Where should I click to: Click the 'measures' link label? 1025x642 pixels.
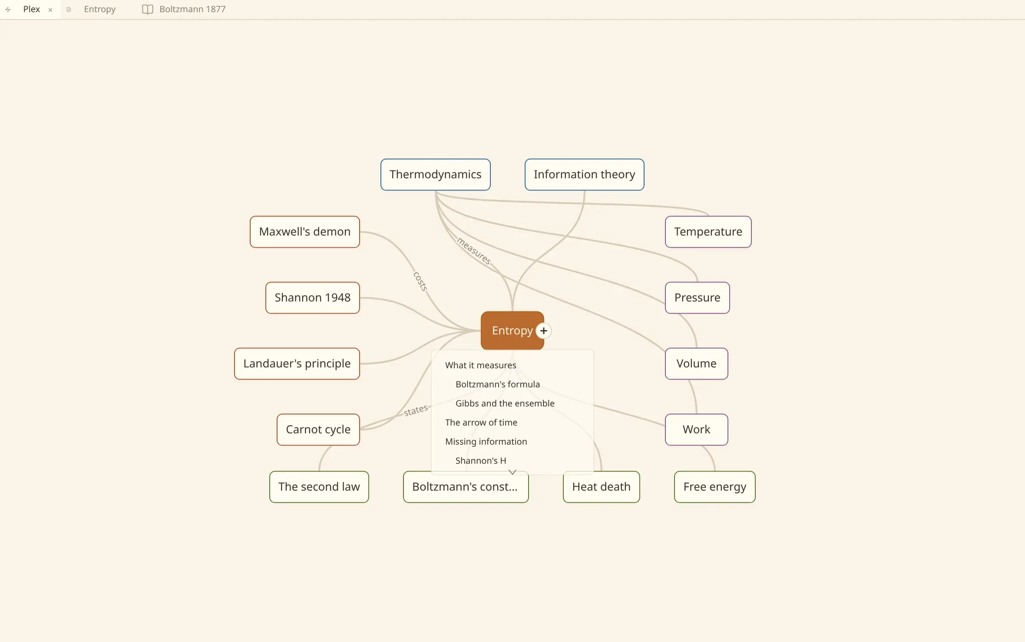[474, 250]
